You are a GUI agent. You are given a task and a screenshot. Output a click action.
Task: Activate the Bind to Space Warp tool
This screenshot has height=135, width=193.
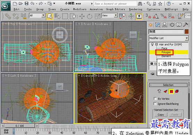(x=24, y=16)
